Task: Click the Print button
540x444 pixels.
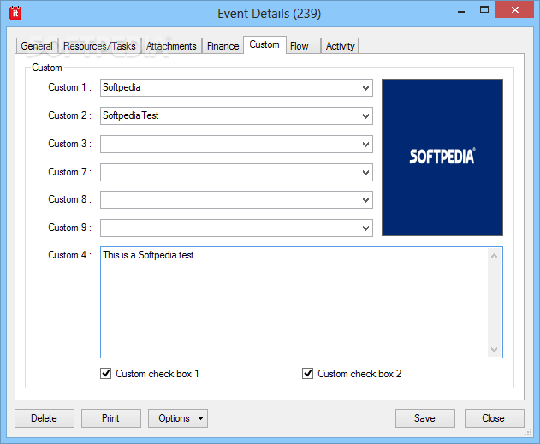Action: [111, 418]
